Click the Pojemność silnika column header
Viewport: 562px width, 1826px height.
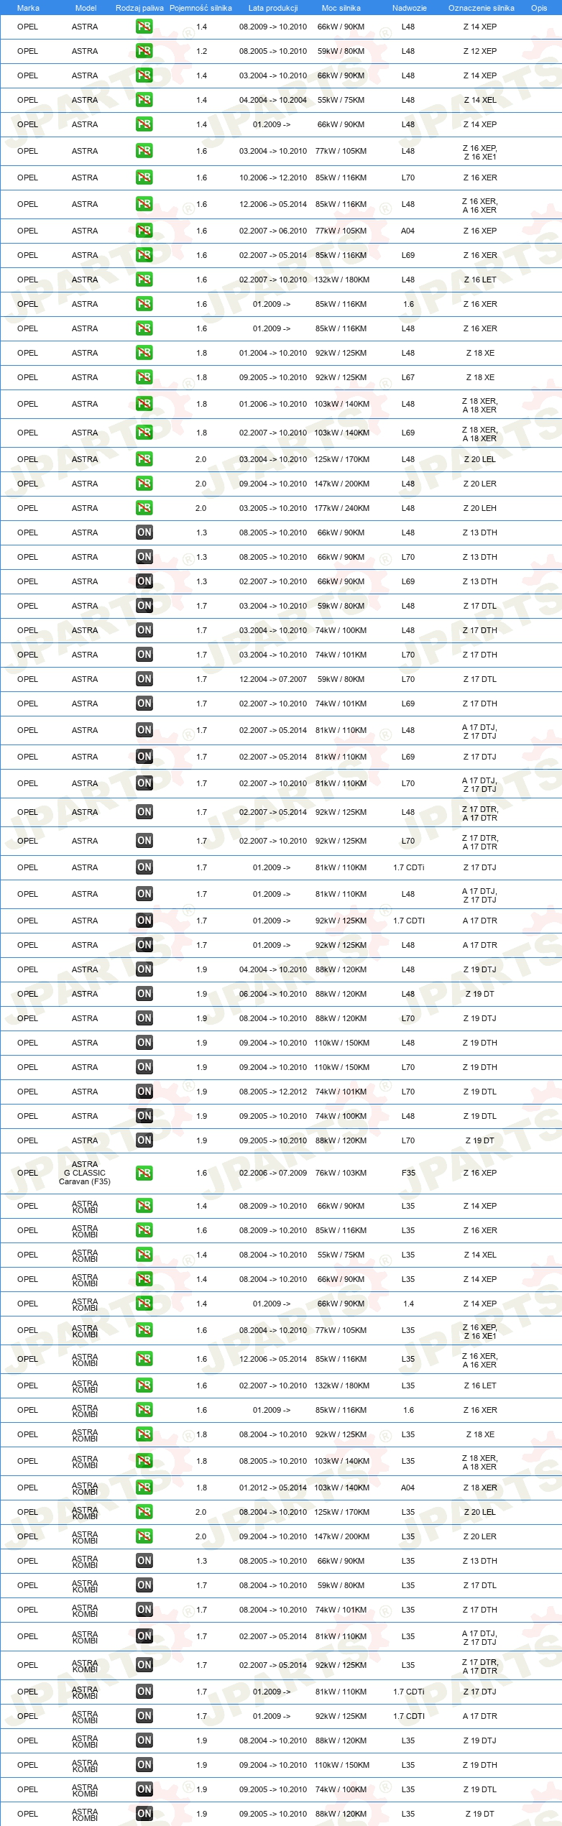(201, 8)
